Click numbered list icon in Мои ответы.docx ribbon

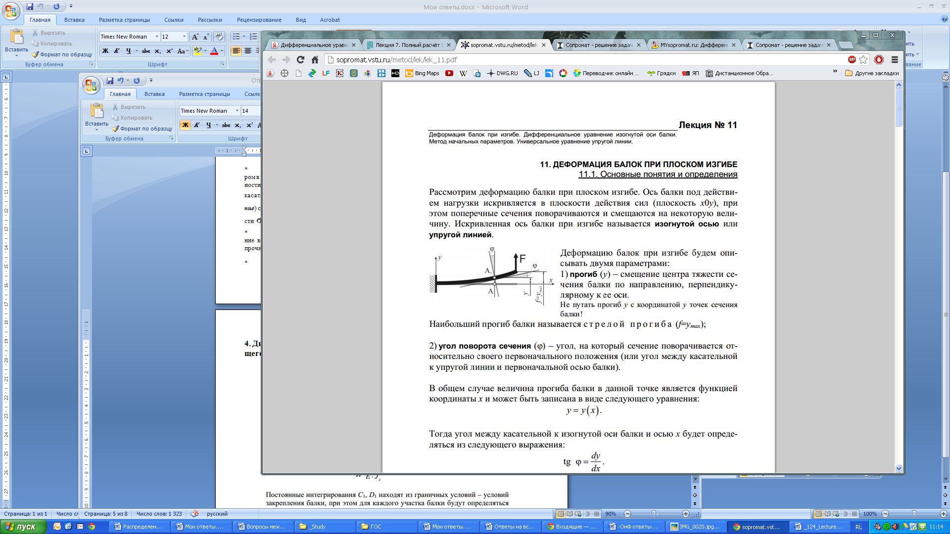click(253, 37)
